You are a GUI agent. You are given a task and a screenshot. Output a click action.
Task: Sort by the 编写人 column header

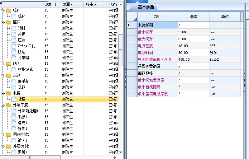pos(72,4)
